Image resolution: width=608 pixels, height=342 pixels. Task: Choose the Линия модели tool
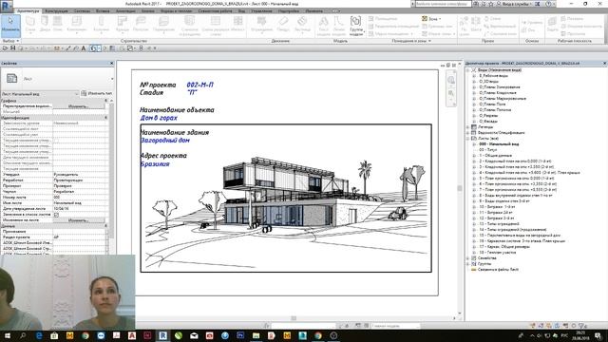click(339, 26)
